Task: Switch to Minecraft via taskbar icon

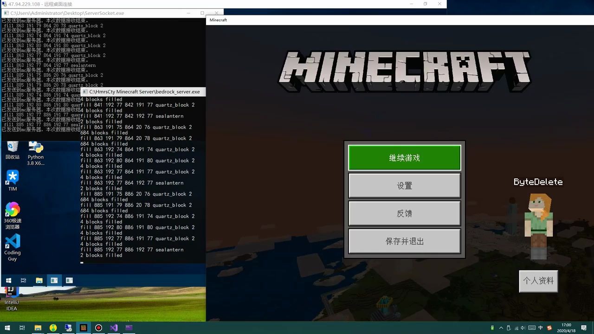Action: click(84, 328)
